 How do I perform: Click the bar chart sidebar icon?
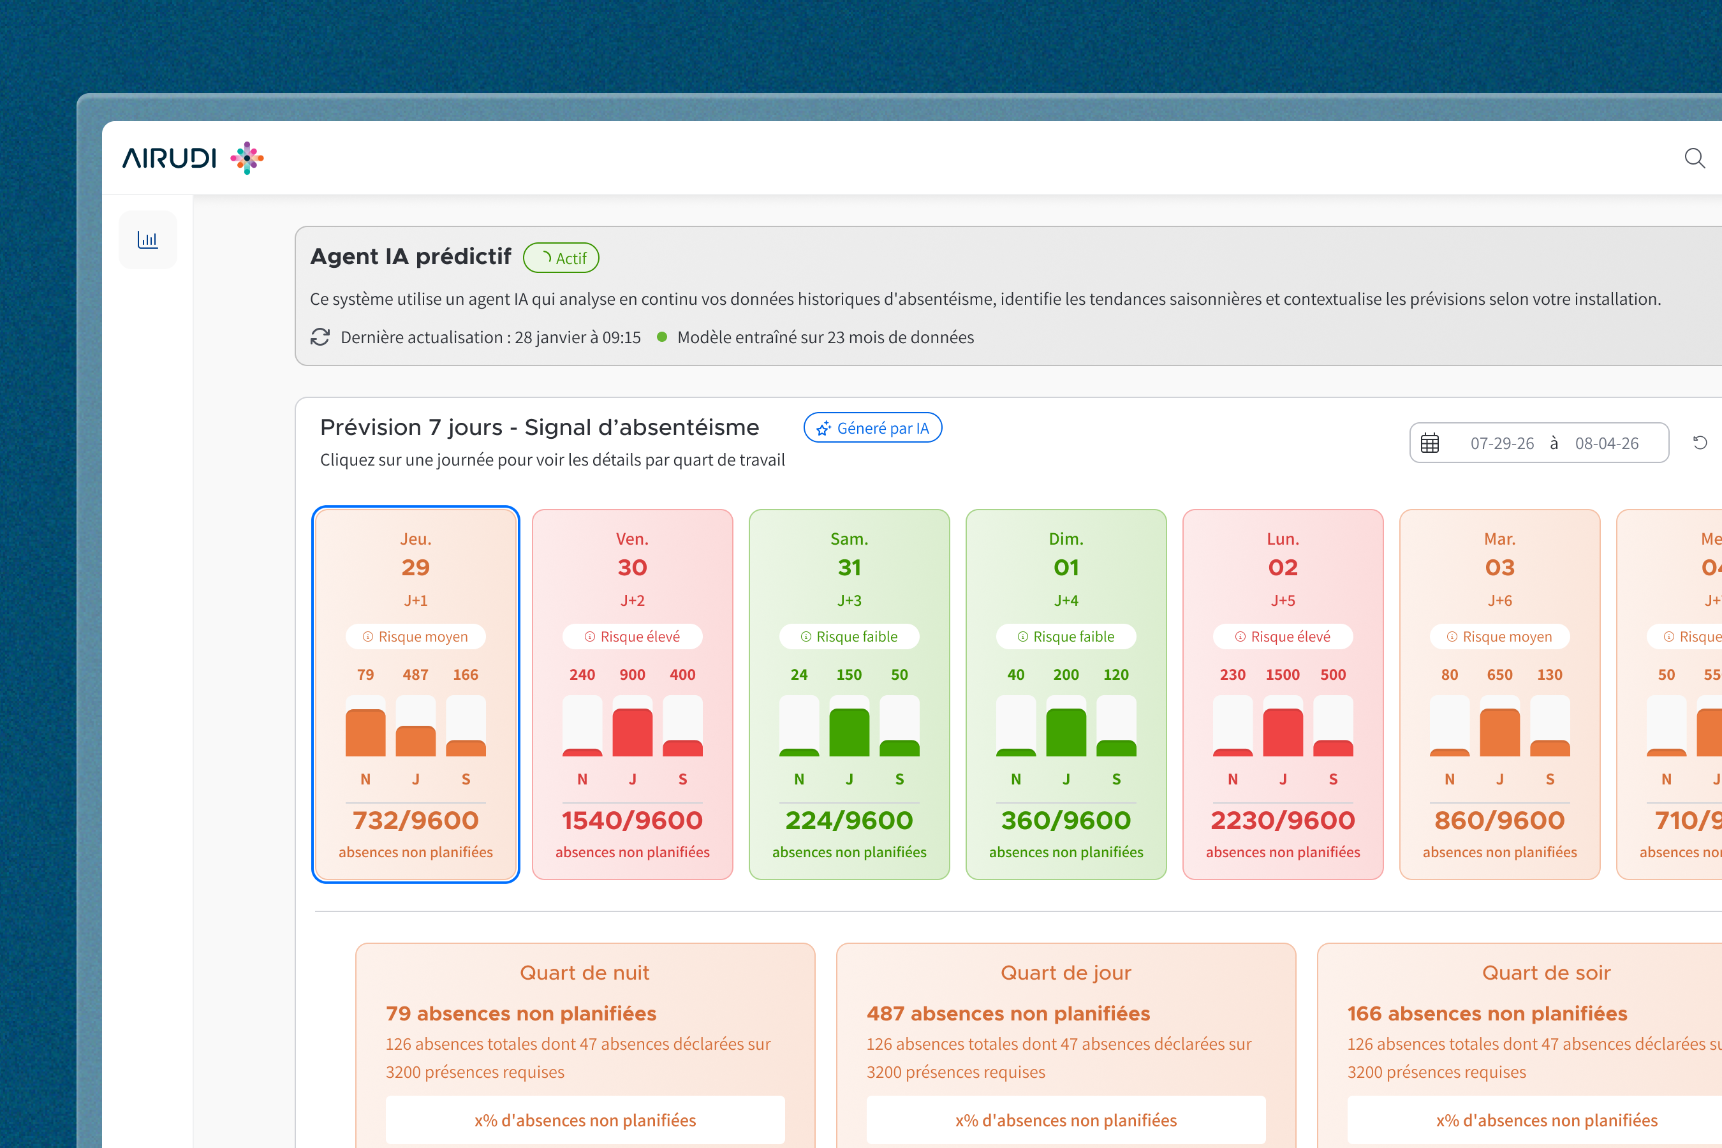click(x=148, y=239)
